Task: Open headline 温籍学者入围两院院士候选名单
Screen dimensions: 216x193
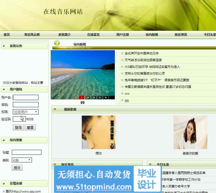Action: (x=184, y=173)
